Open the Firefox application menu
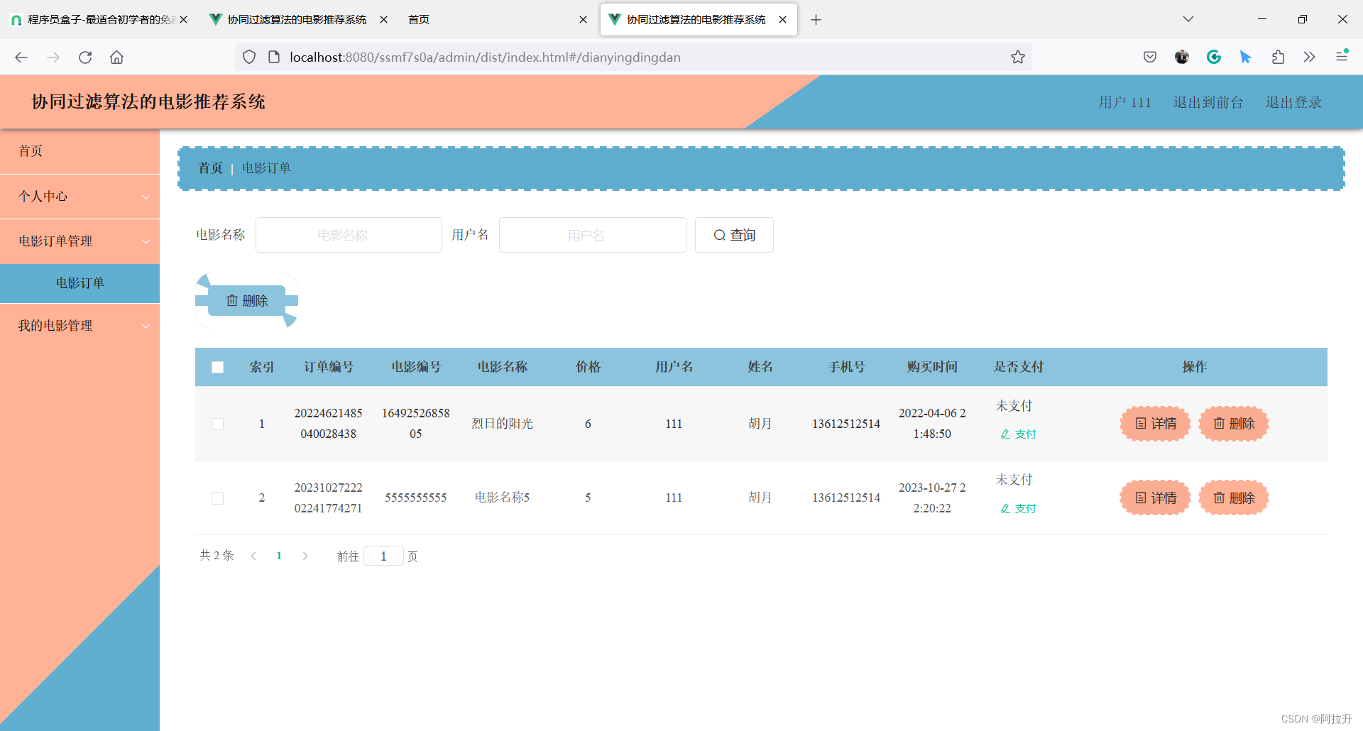Viewport: 1363px width, 731px height. tap(1342, 56)
